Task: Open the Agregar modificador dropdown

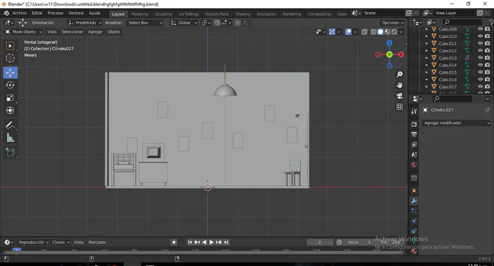Action: [x=457, y=123]
